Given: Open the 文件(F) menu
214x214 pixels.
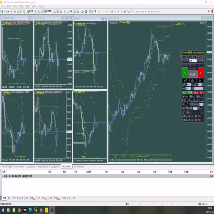Looking at the screenshot, I should (x=3, y=7).
